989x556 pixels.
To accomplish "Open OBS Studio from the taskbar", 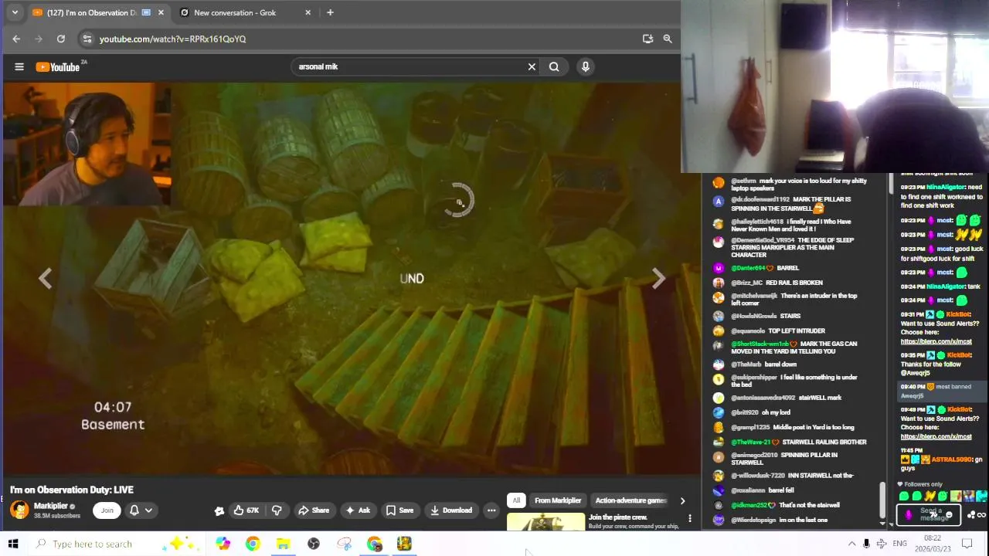I will [x=314, y=544].
